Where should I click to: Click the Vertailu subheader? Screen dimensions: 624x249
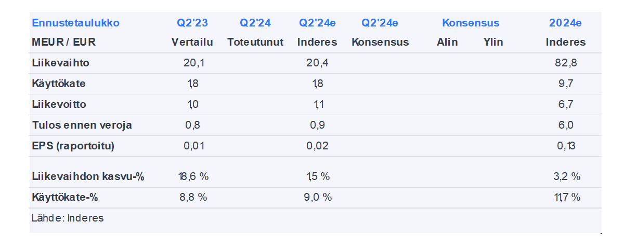(192, 42)
